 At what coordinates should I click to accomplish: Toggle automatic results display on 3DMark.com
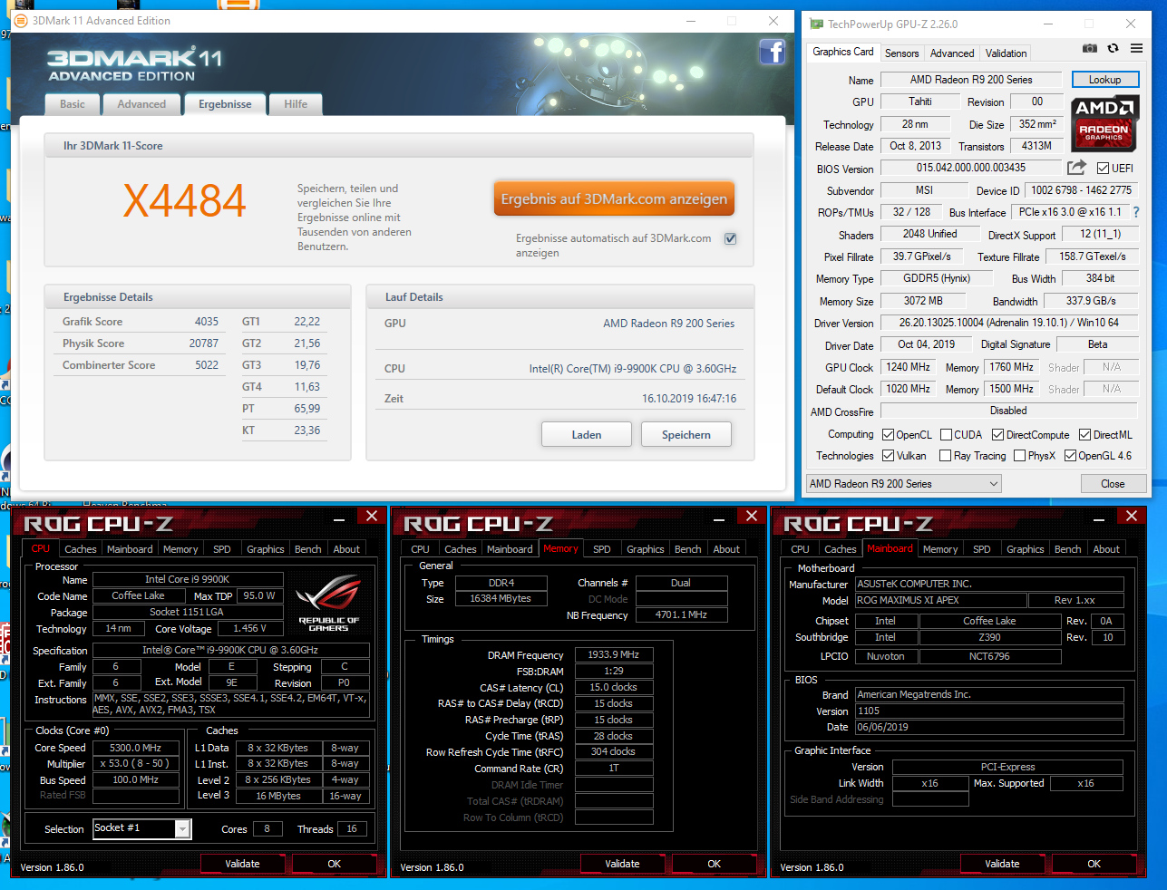tap(730, 238)
